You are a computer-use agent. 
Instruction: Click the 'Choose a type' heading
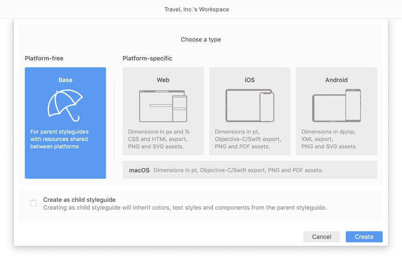click(201, 40)
